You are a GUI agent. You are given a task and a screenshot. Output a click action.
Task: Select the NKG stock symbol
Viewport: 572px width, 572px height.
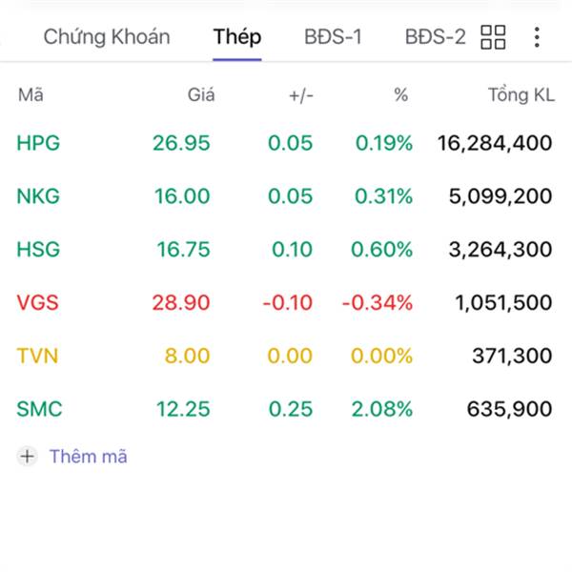pyautogui.click(x=38, y=196)
